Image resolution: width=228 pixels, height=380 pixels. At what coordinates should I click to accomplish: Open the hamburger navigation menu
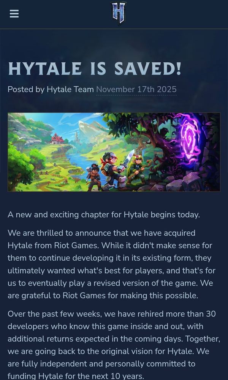(14, 14)
